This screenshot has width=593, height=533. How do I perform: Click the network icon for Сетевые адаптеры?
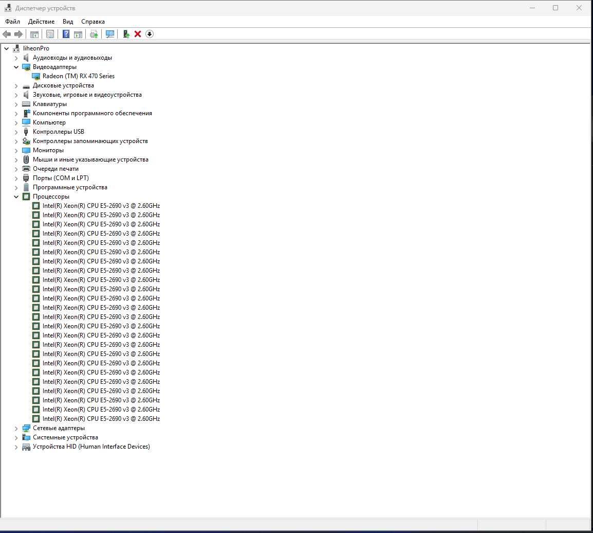pyautogui.click(x=26, y=428)
